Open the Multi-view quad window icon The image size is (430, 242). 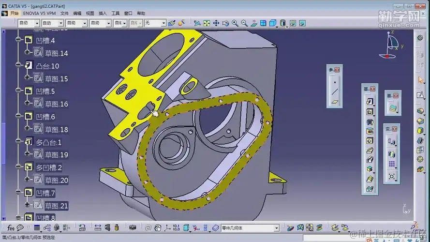pyautogui.click(x=263, y=23)
